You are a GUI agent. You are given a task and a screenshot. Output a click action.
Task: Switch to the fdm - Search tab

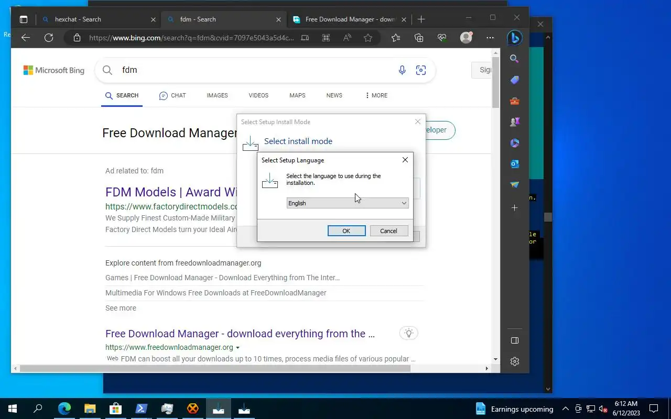pos(224,19)
